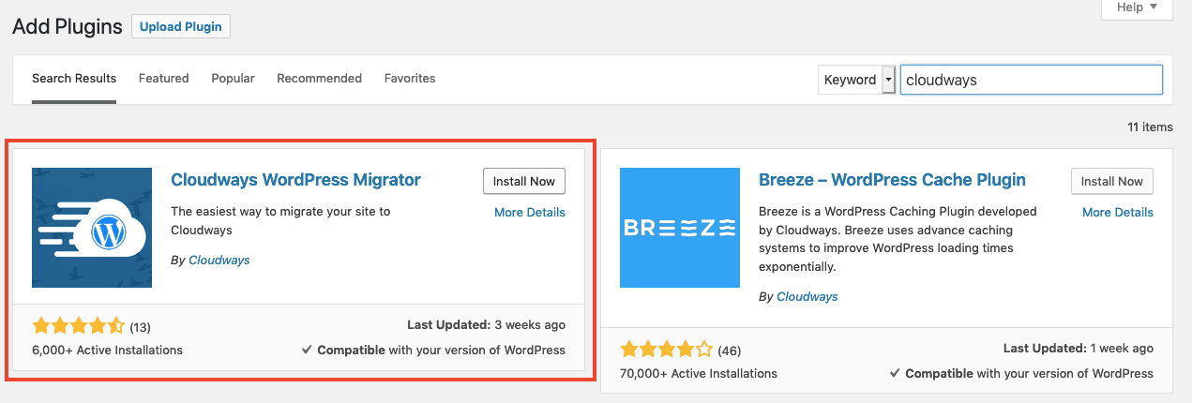Open More Details for Cloudways WordPress Migrator
Viewport: 1192px width, 403px height.
tap(530, 213)
